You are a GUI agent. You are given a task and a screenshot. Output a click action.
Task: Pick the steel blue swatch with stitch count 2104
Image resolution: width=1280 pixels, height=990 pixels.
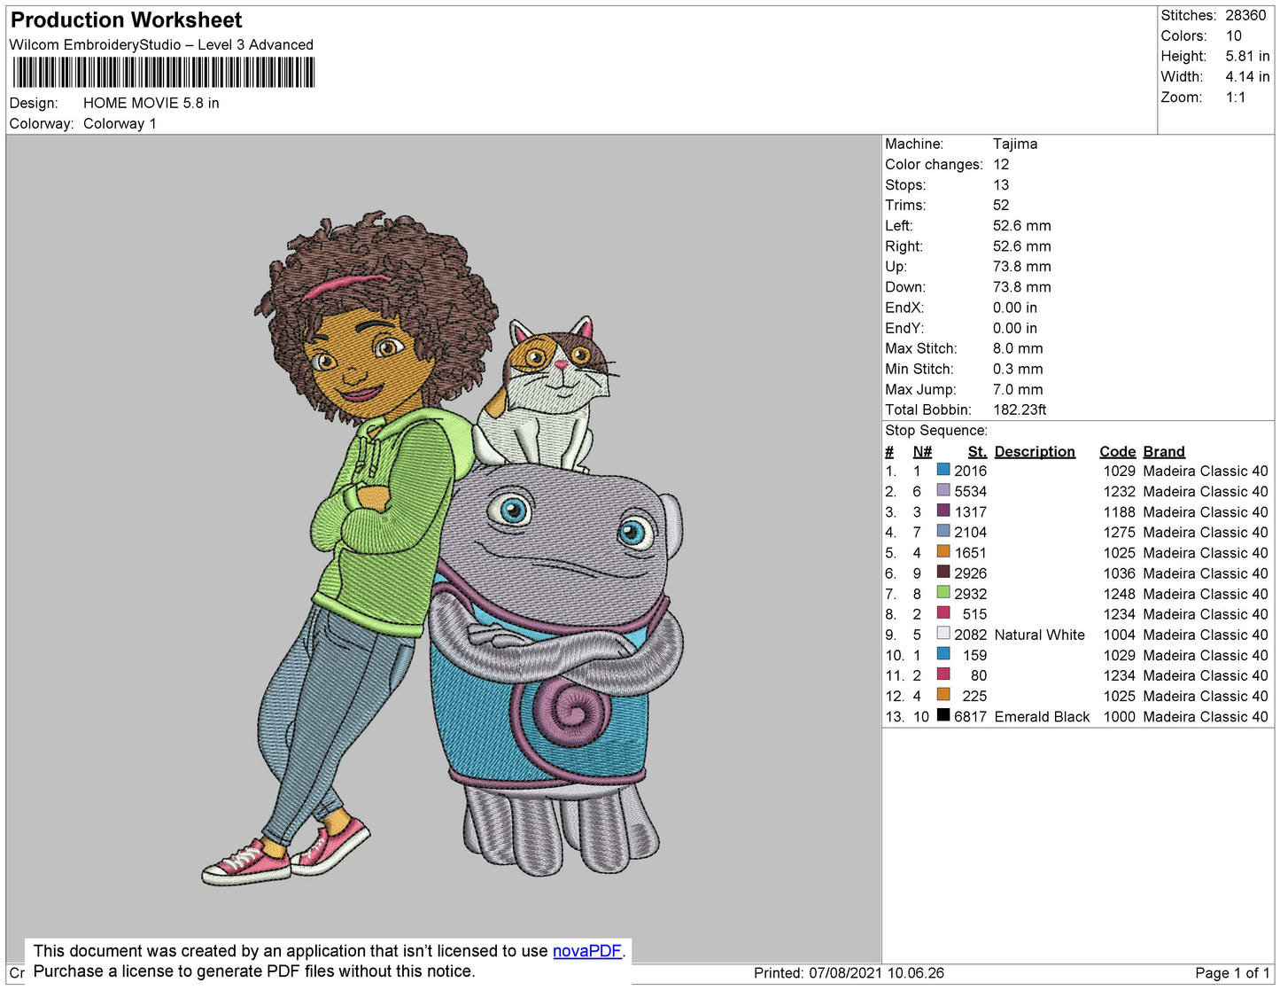tap(943, 532)
